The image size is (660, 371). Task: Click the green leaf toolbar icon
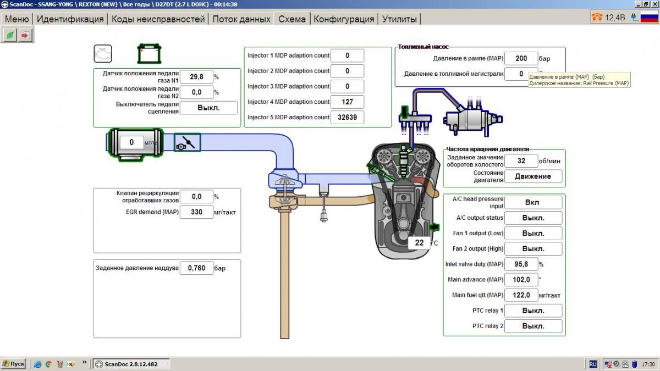pos(10,35)
